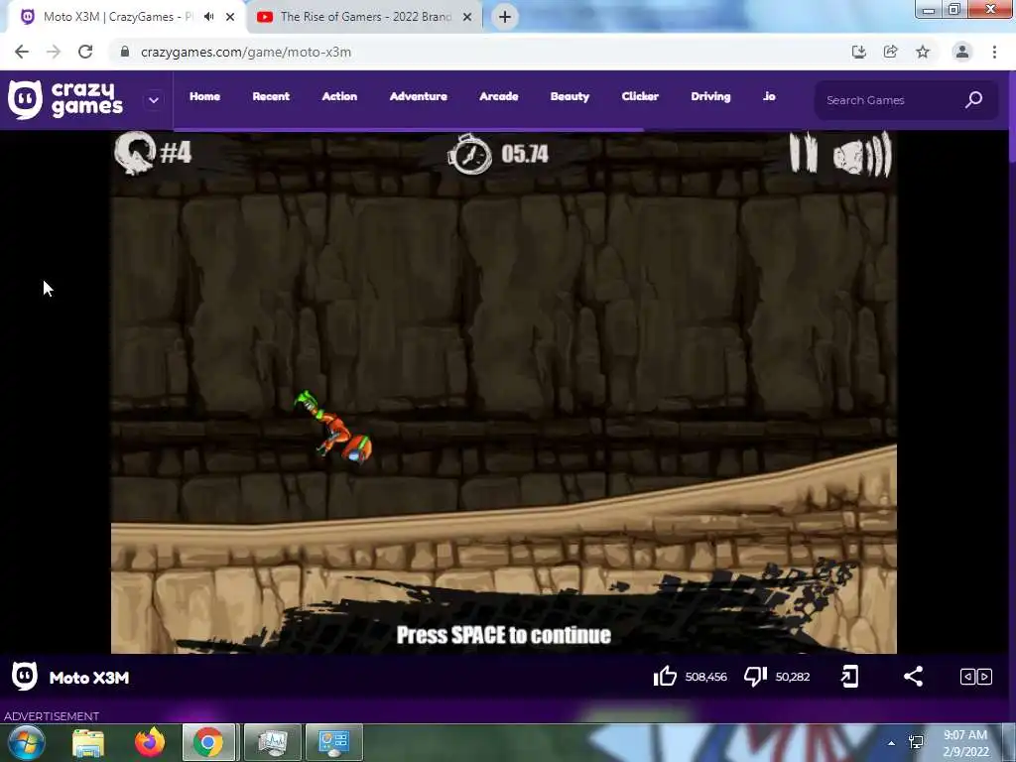
Task: Open the Windows Start menu
Action: coord(27,742)
